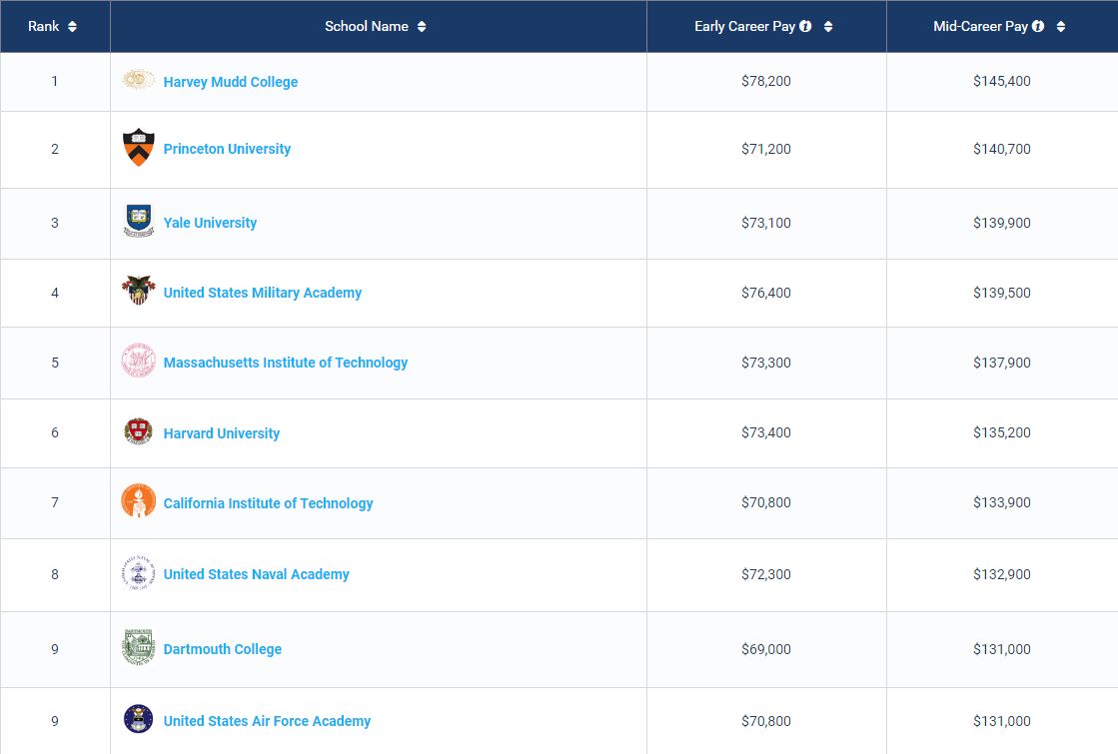Viewport: 1118px width, 754px height.
Task: Open the United States Military Academy link
Action: (x=263, y=293)
